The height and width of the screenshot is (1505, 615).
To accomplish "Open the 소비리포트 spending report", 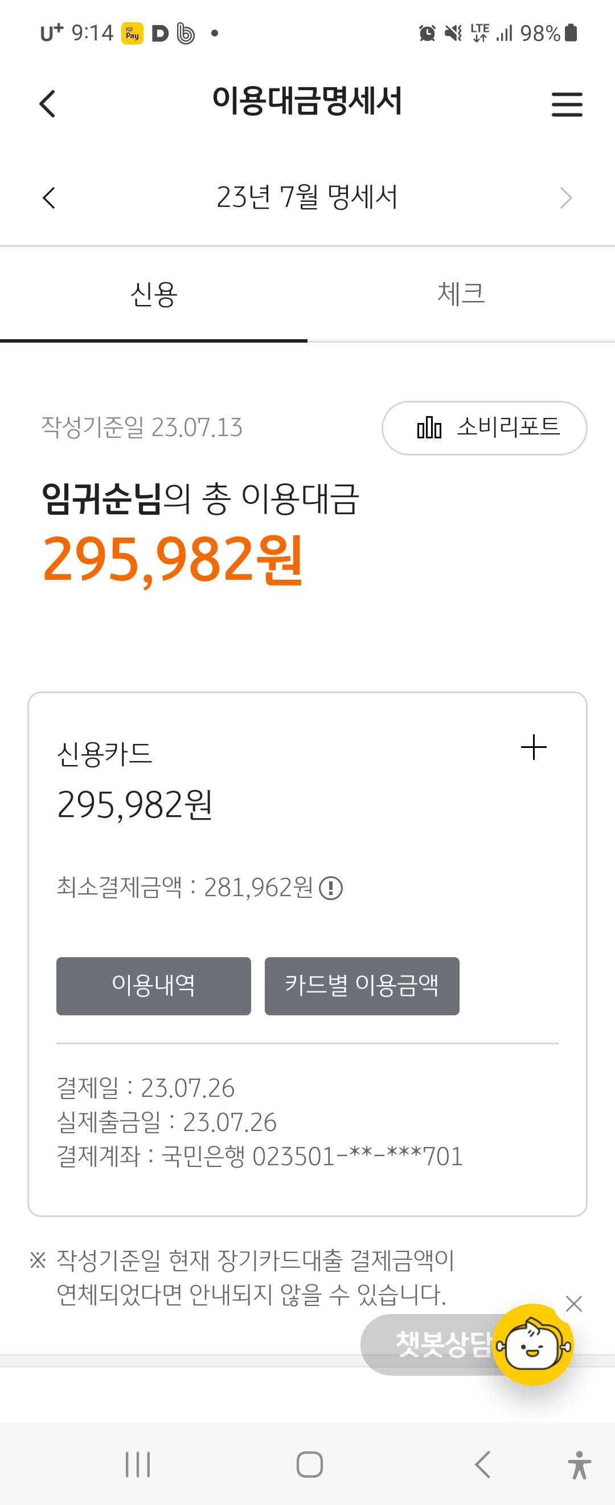I will [484, 428].
